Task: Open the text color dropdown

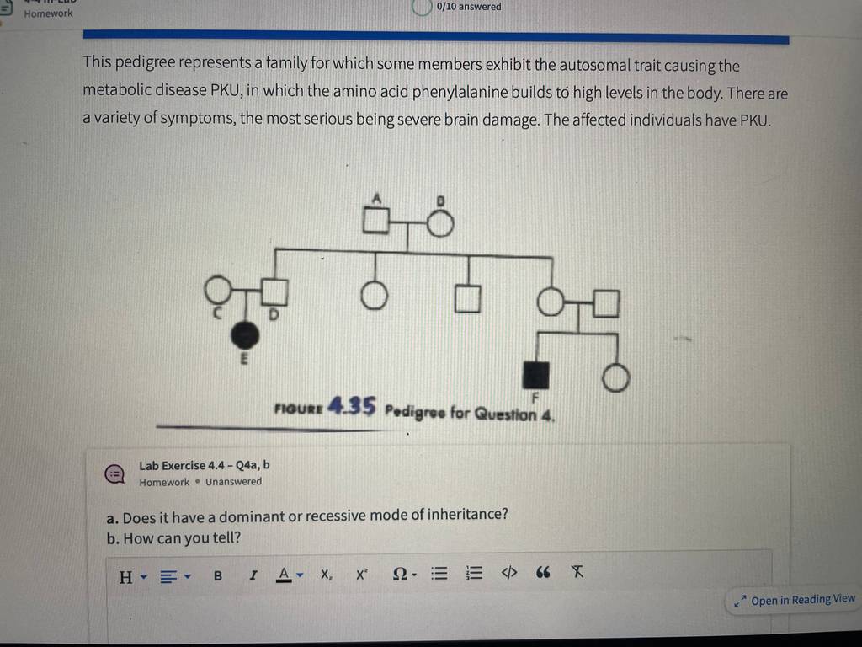Action: pos(290,575)
